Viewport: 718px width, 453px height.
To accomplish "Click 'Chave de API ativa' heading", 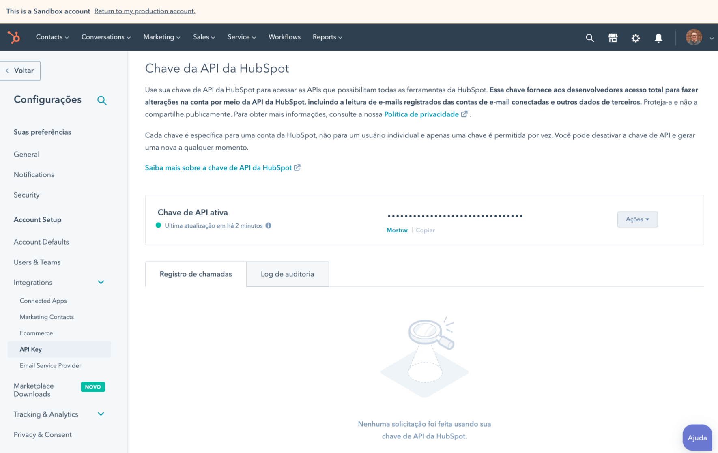I will [193, 213].
